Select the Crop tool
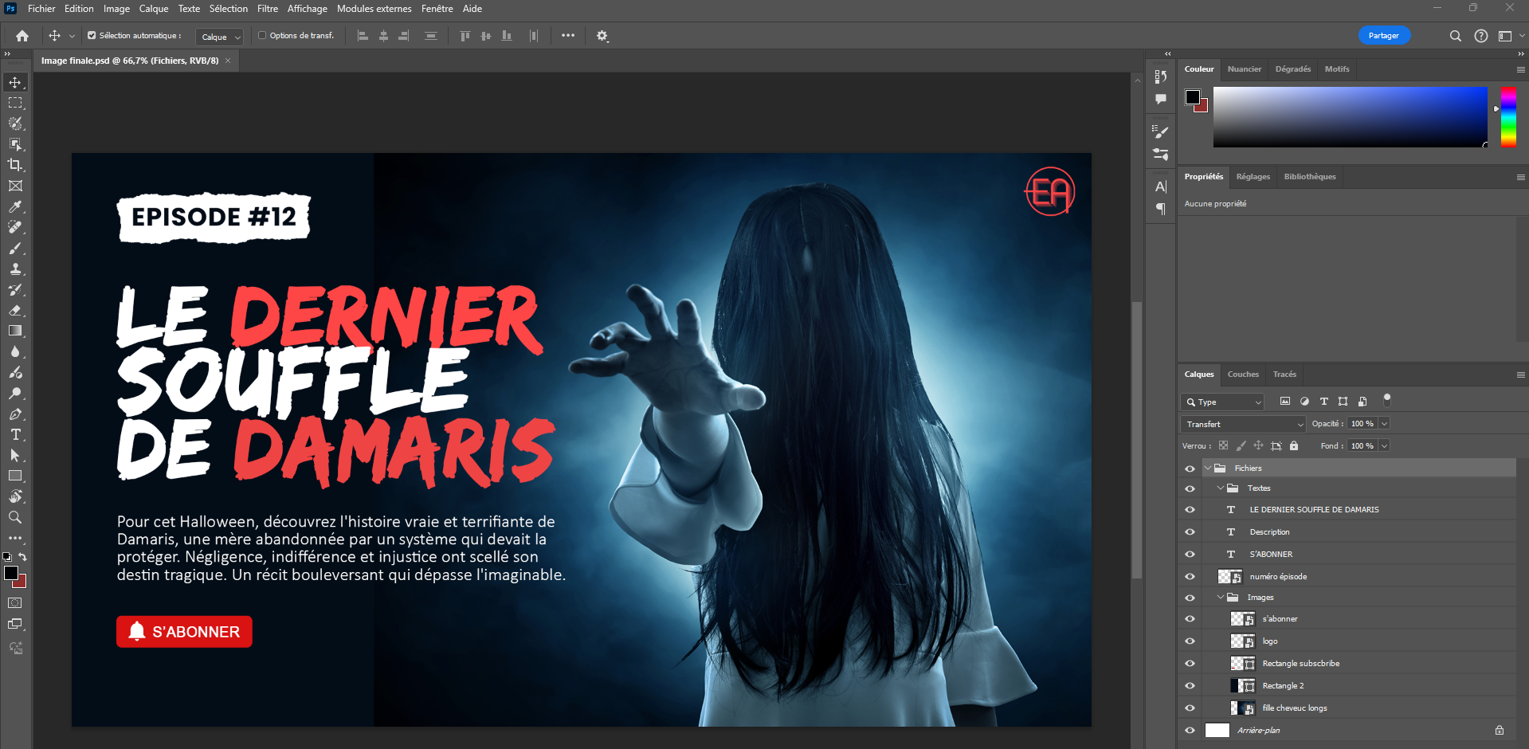The height and width of the screenshot is (749, 1529). [x=15, y=165]
